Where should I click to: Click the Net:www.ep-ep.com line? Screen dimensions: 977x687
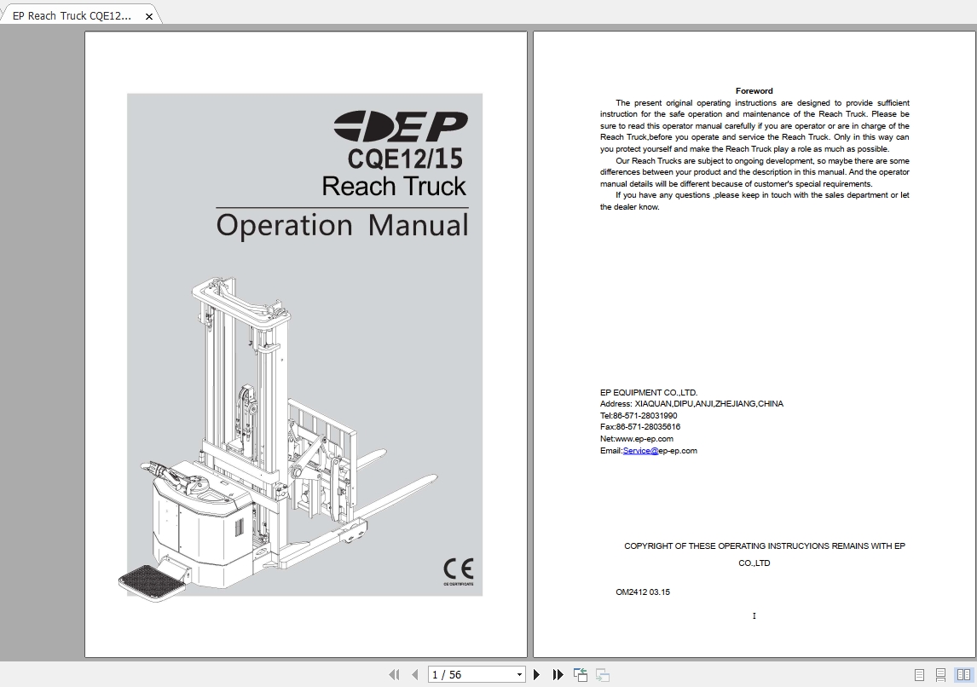coord(636,438)
